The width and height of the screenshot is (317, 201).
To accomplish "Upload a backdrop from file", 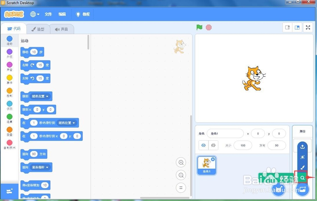I will [x=302, y=147].
